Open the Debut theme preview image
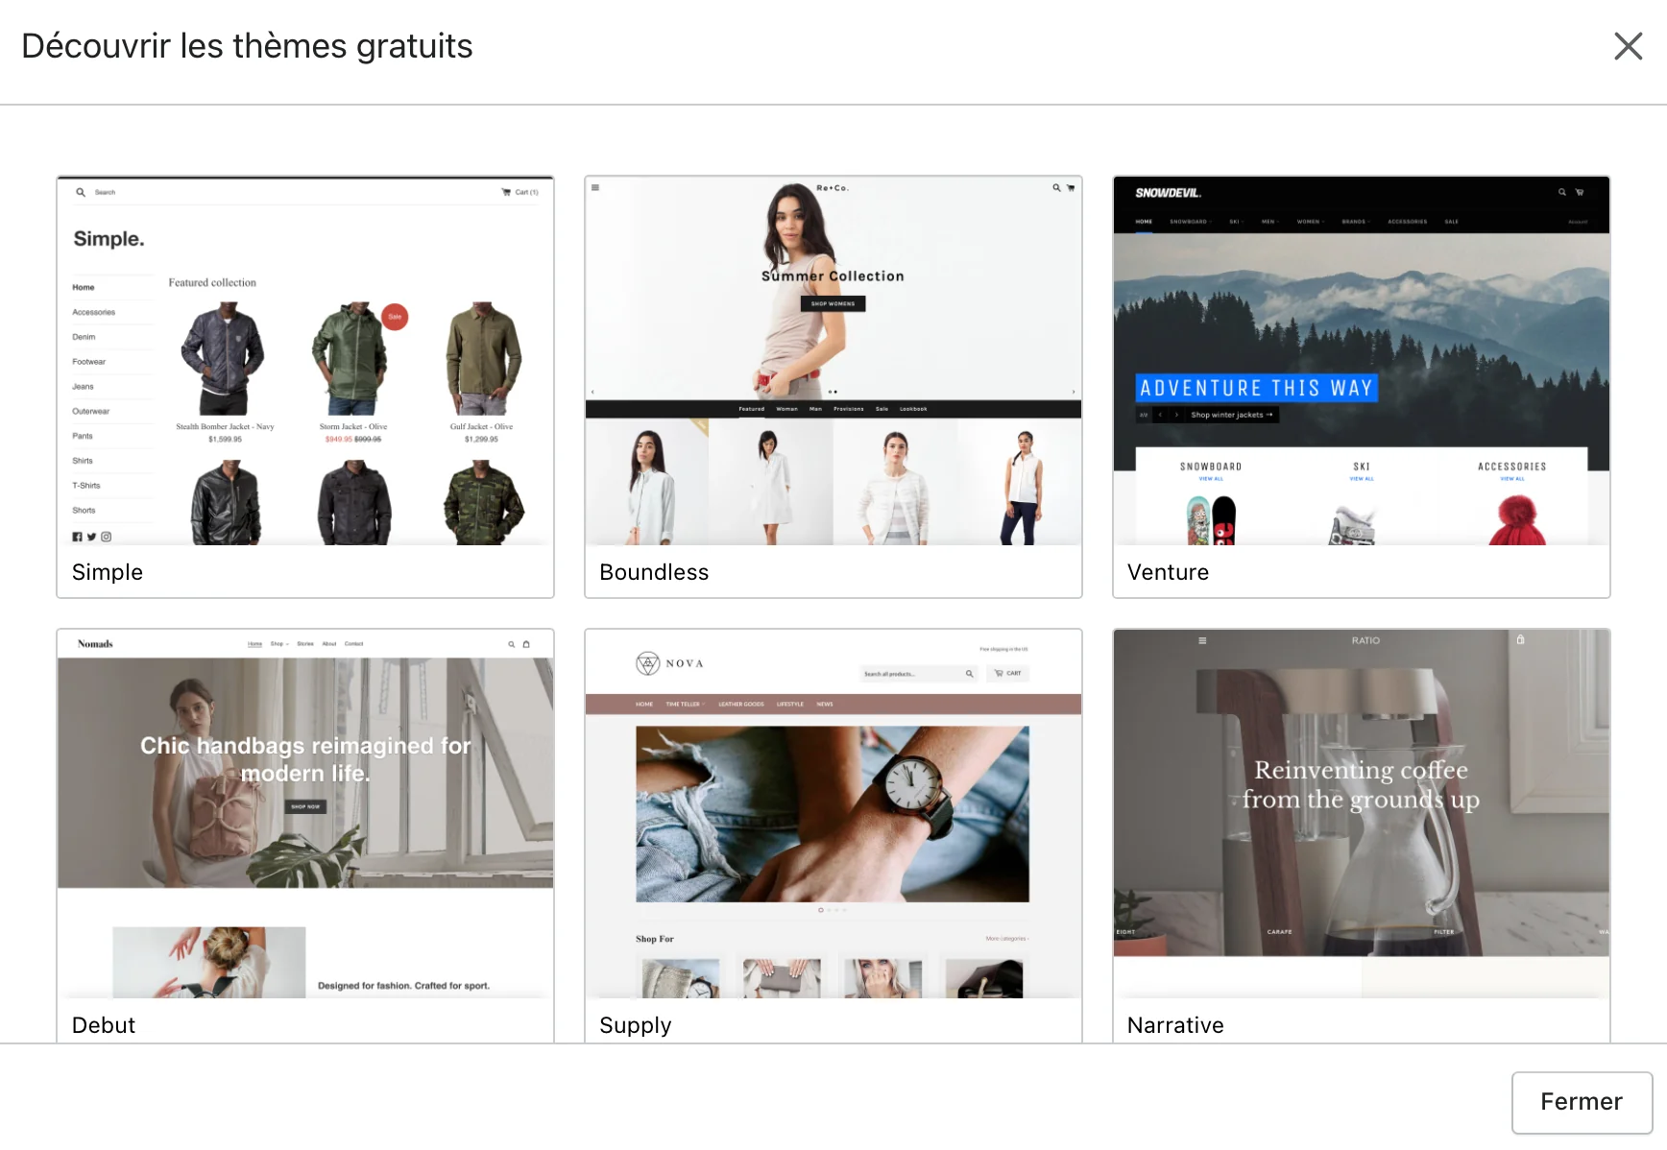The height and width of the screenshot is (1150, 1667). click(305, 814)
